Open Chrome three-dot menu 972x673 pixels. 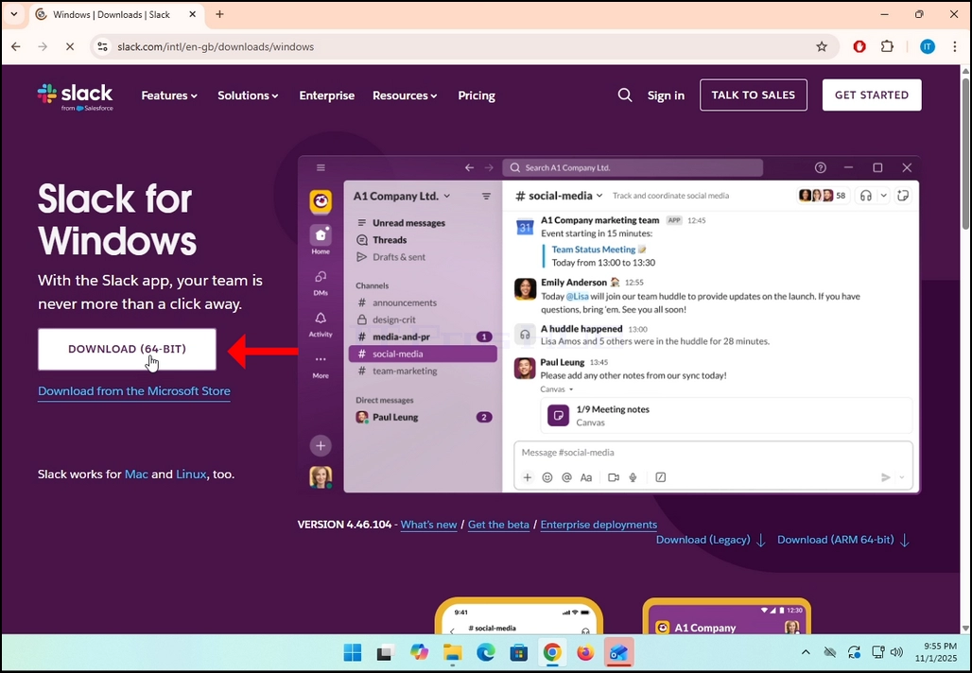[x=955, y=46]
